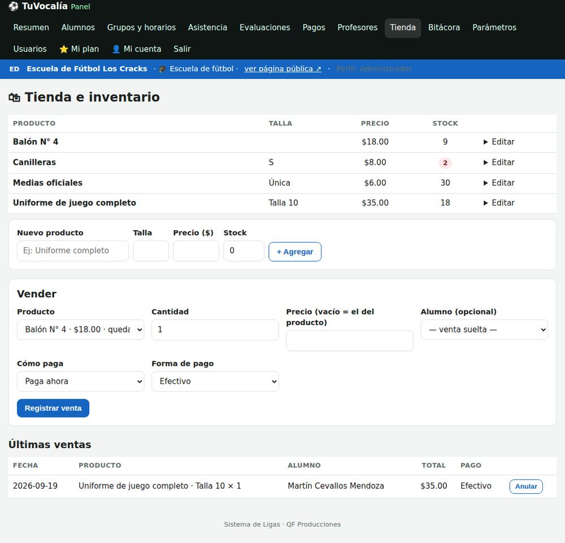Click the $18.00 price cell
The image size is (565, 543).
point(375,142)
